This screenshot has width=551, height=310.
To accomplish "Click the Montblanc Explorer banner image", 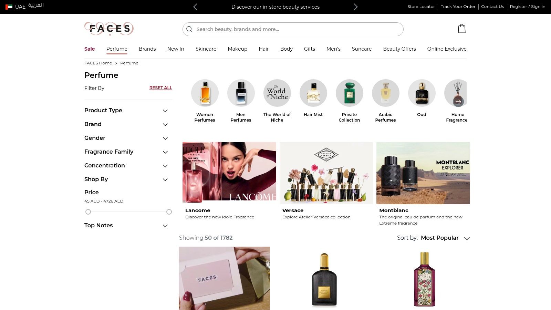I will click(x=423, y=173).
